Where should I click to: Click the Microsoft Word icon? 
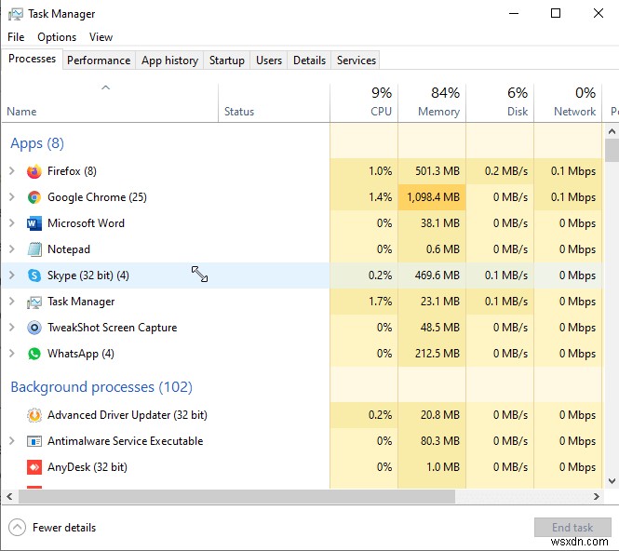pyautogui.click(x=34, y=223)
